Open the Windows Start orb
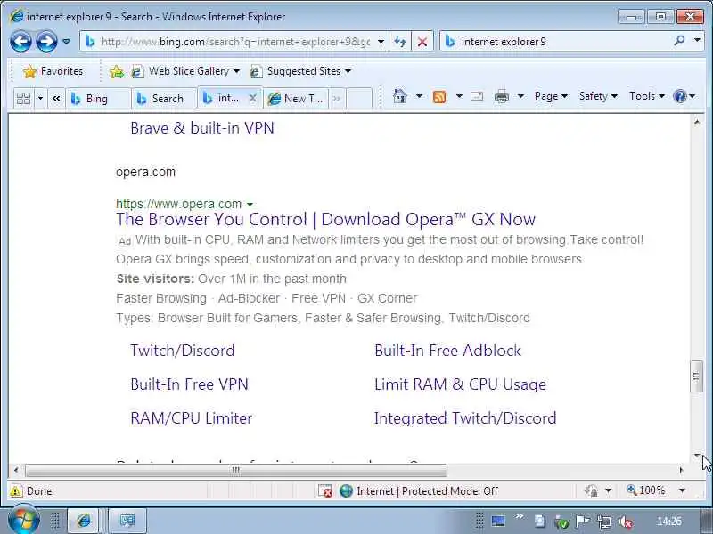713x534 pixels. tap(23, 521)
